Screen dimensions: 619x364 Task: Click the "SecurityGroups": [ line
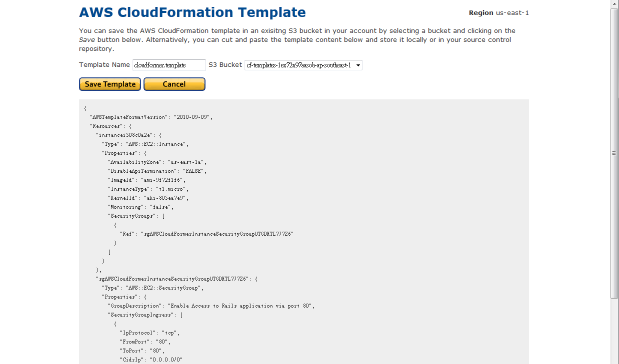[136, 216]
